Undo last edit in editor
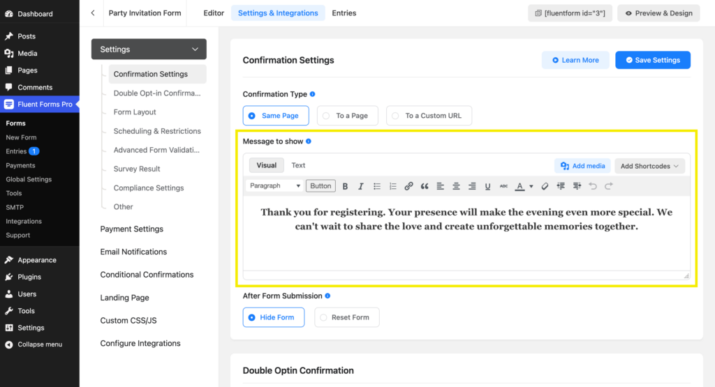The image size is (715, 387). tap(593, 186)
